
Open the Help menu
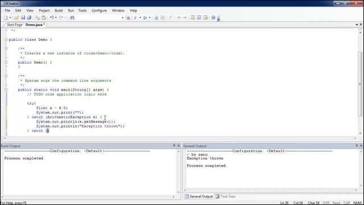pyautogui.click(x=133, y=10)
